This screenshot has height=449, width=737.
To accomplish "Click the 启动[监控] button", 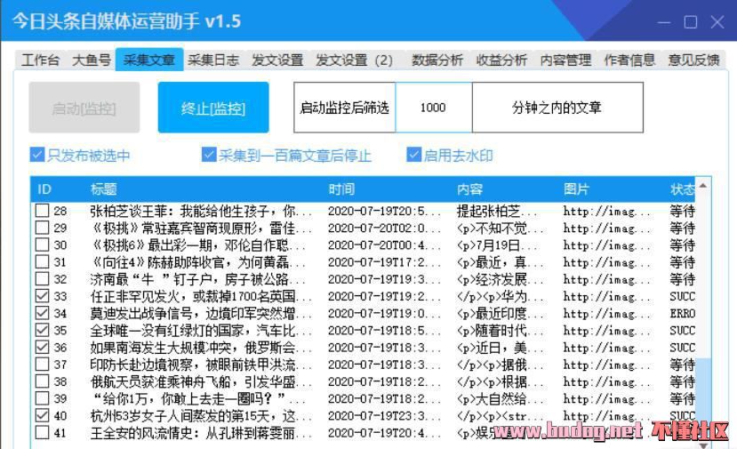I will (84, 108).
